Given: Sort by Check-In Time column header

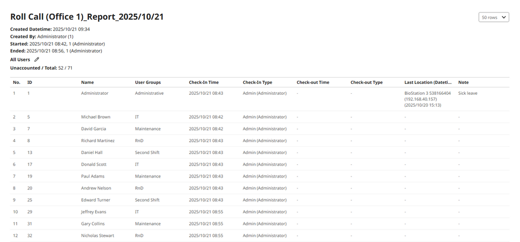Looking at the screenshot, I should point(203,82).
